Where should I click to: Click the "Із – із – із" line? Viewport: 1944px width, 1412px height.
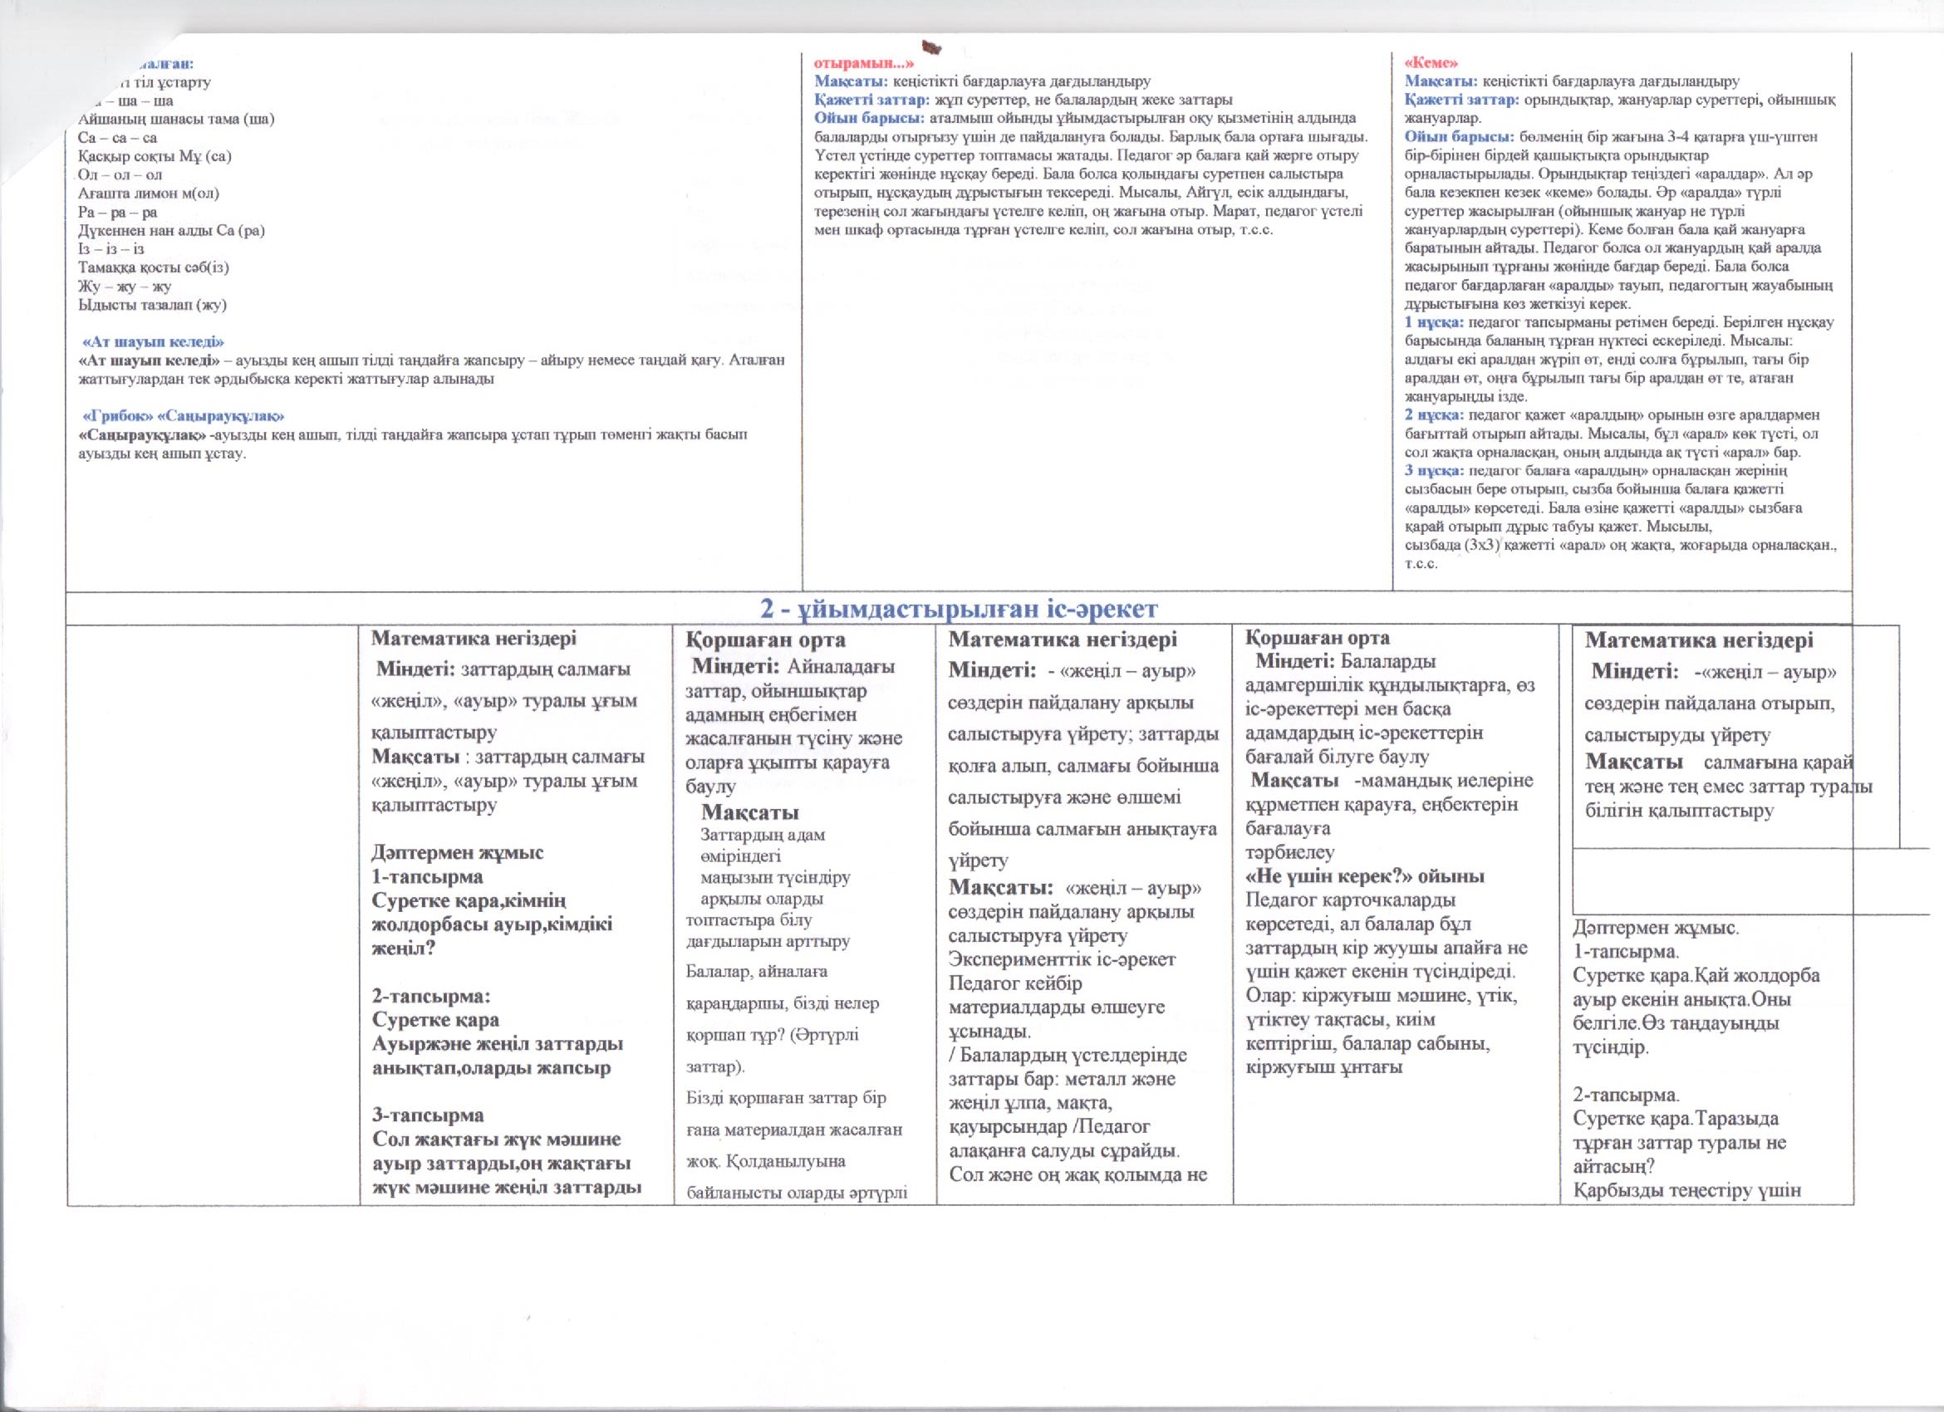110,249
